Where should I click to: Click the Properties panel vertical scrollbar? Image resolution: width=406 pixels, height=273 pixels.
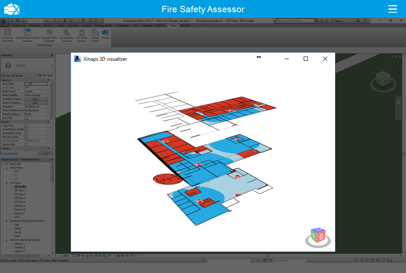coord(52,101)
